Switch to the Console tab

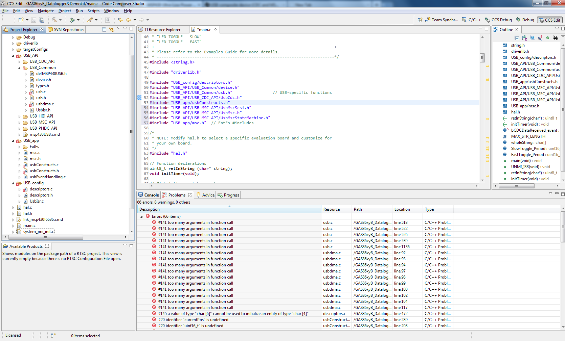(x=149, y=195)
